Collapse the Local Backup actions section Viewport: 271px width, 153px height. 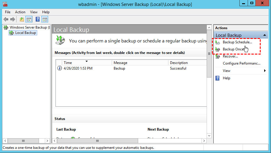tap(265, 35)
